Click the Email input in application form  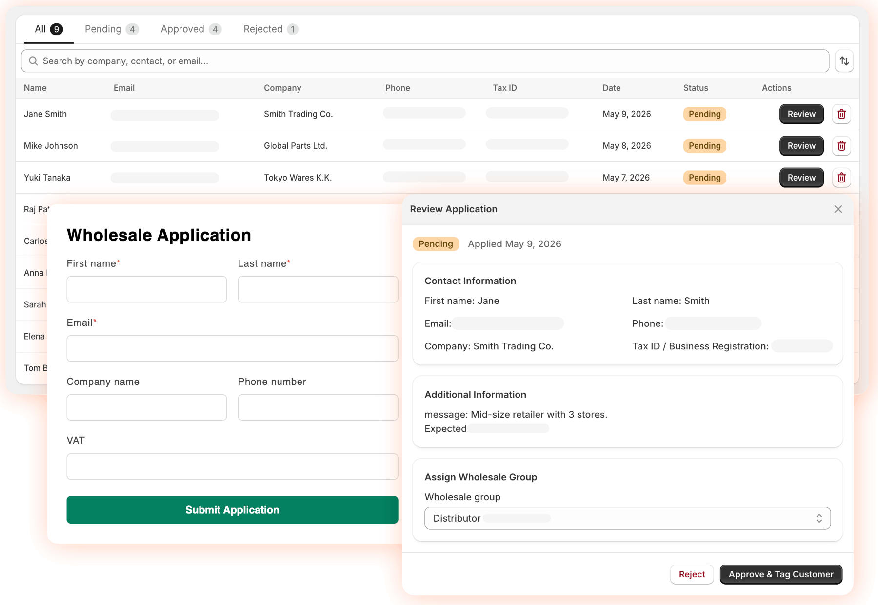pos(232,348)
